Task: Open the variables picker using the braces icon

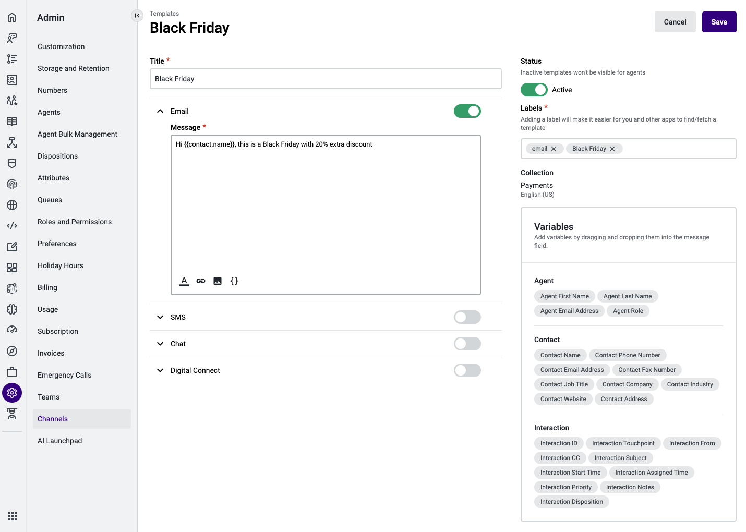Action: pos(234,281)
